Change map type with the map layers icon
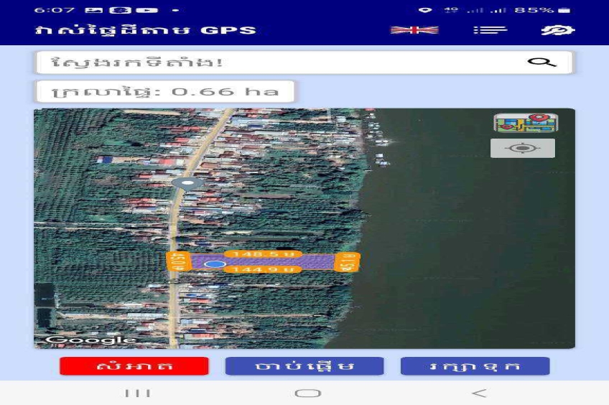This screenshot has height=405, width=609. click(x=526, y=123)
